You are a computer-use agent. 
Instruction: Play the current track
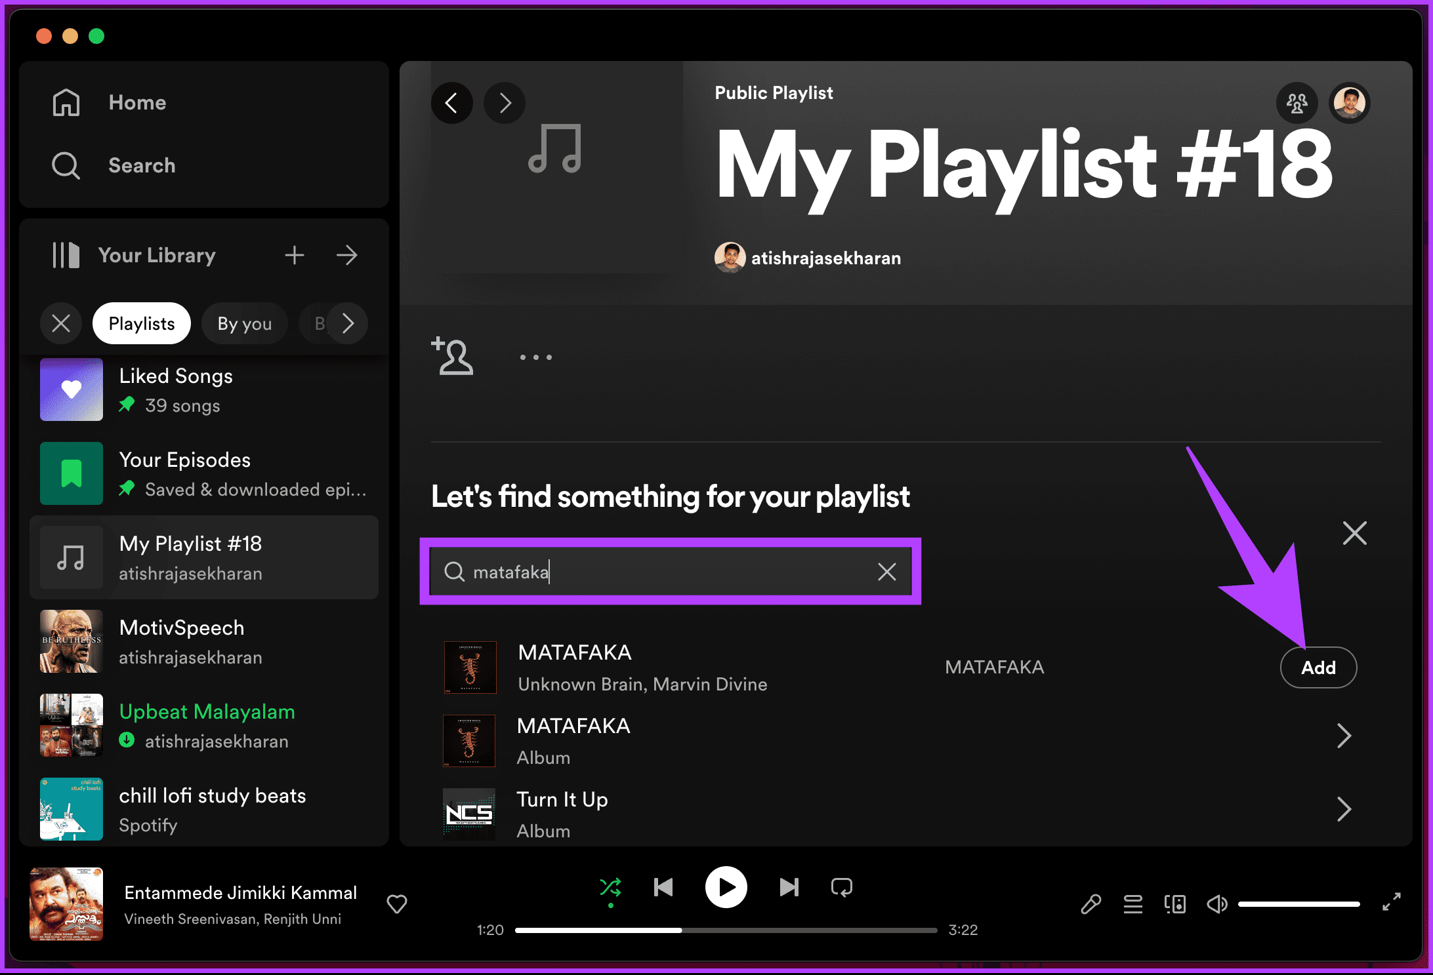tap(726, 888)
